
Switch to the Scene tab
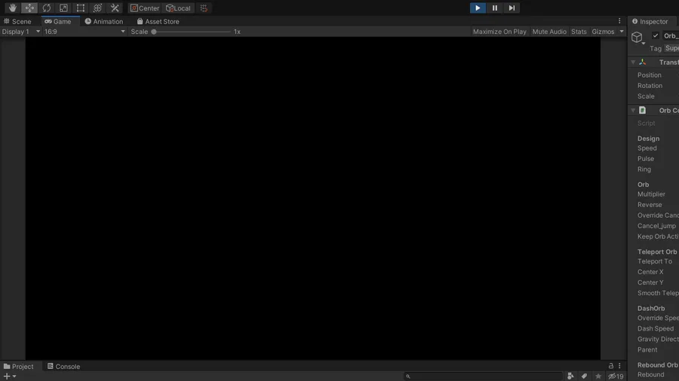[17, 21]
